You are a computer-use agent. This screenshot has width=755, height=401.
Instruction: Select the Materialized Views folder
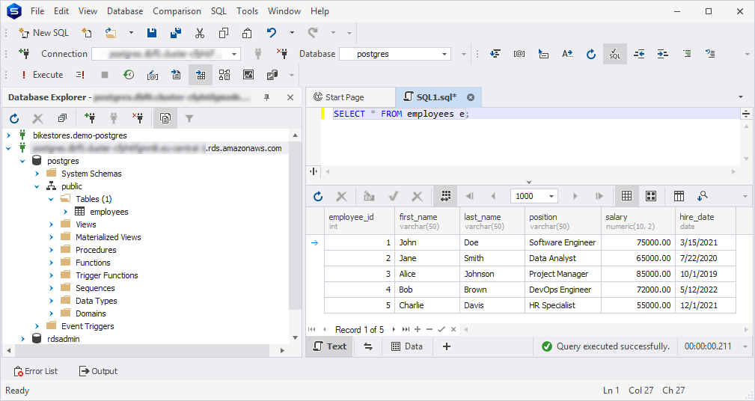[x=108, y=237]
